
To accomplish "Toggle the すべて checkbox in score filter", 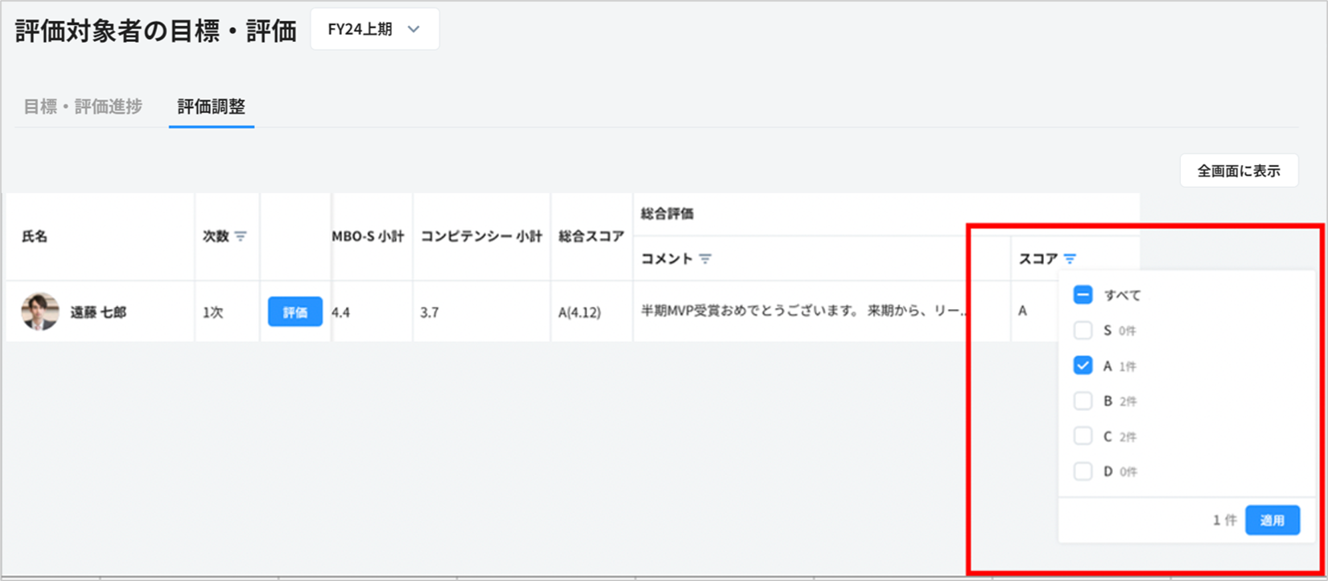I will tap(1082, 295).
